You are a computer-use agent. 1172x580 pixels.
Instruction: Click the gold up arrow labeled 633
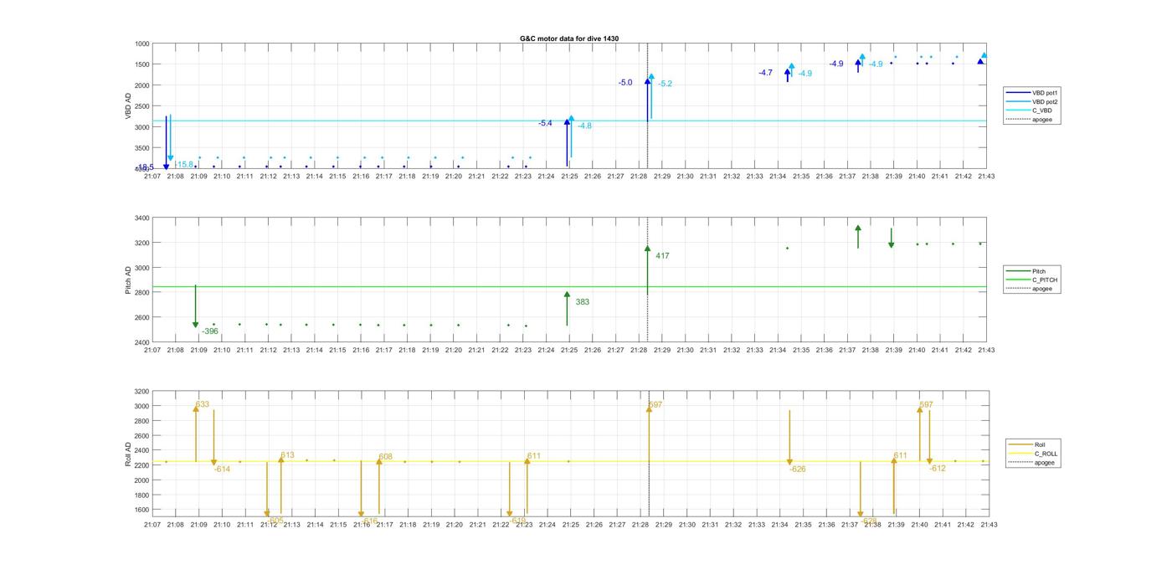coord(196,434)
